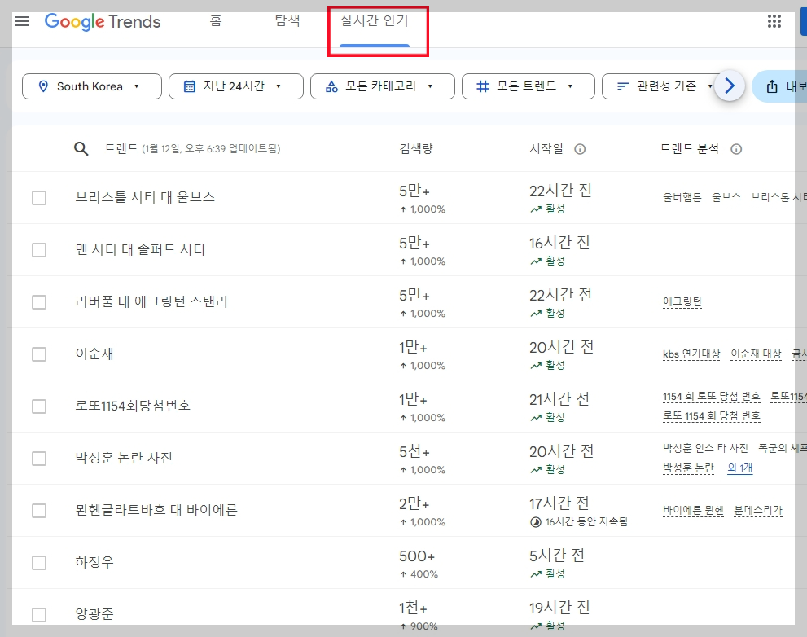
Task: Click the 2만+ volume in 묀헨글라트바흐 row
Action: (x=414, y=504)
